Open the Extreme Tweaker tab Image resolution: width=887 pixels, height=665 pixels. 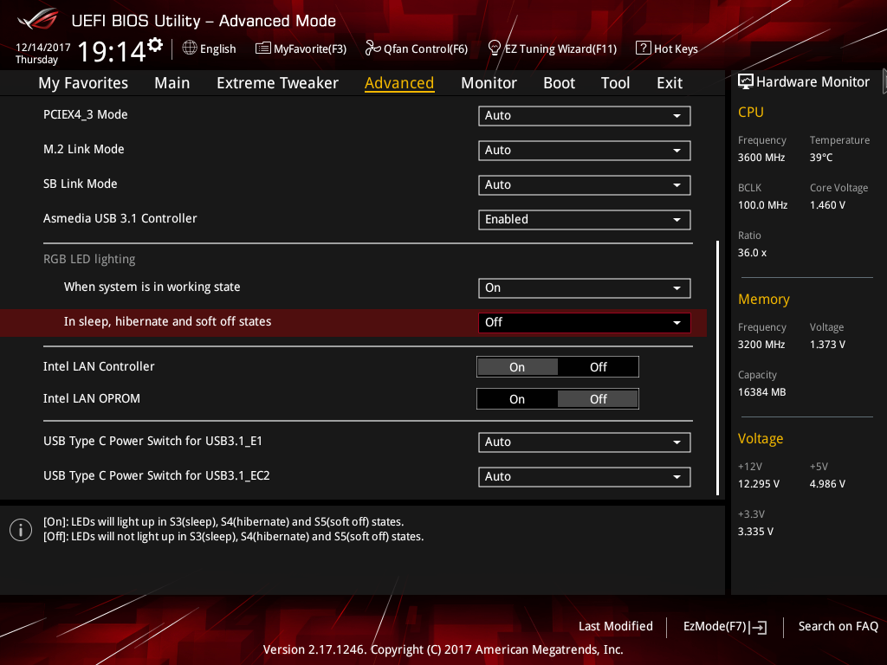277,83
